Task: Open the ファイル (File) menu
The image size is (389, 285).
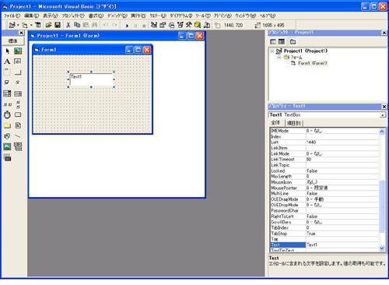Action: [x=12, y=16]
